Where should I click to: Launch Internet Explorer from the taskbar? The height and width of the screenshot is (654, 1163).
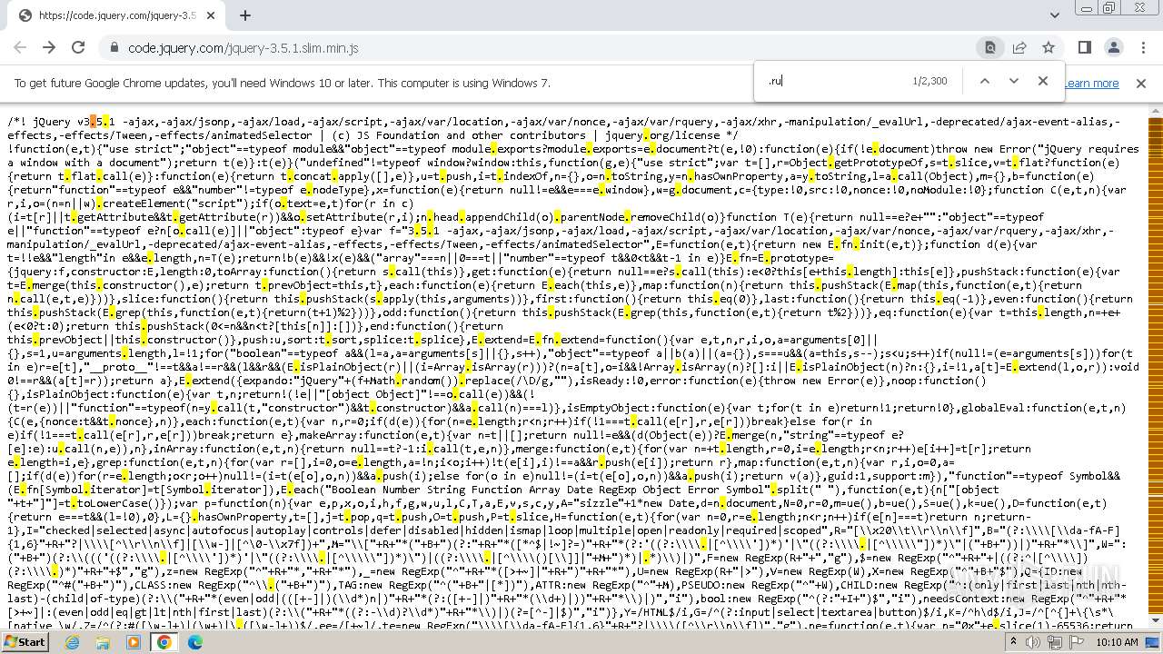pyautogui.click(x=72, y=642)
